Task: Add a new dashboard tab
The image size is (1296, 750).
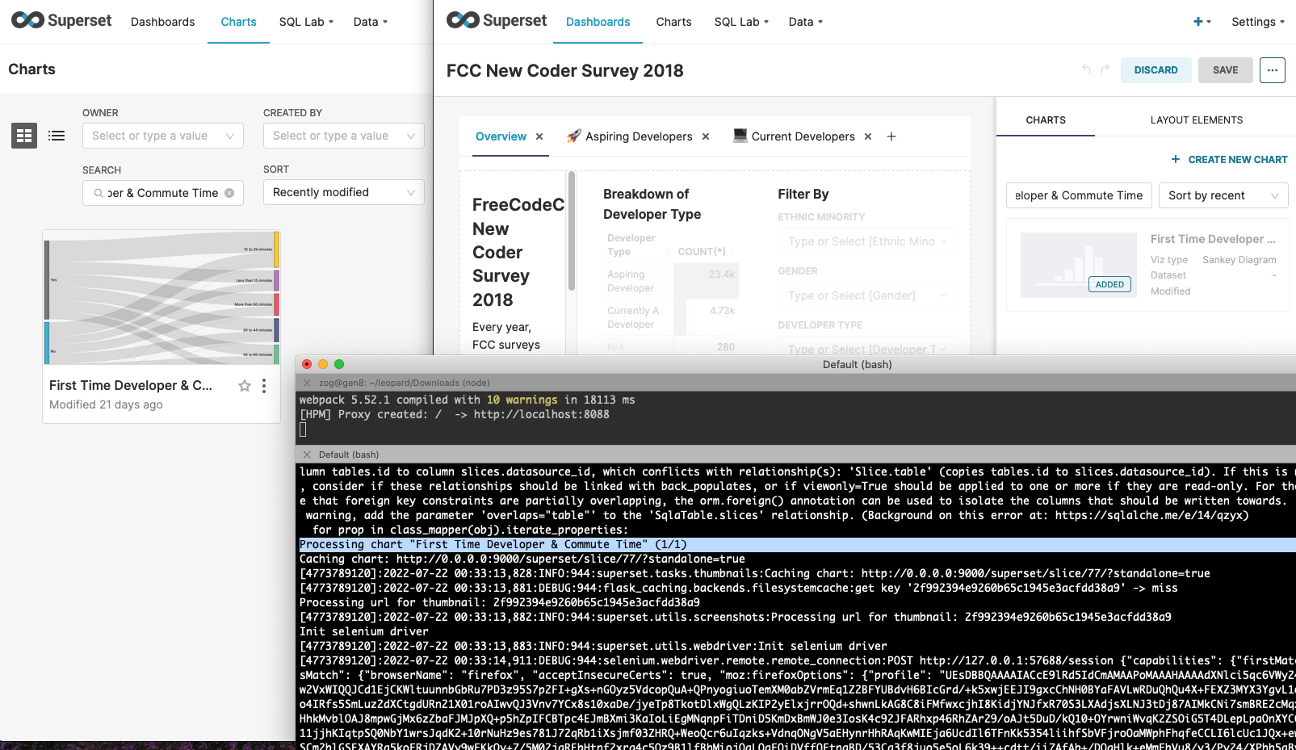Action: pos(891,136)
